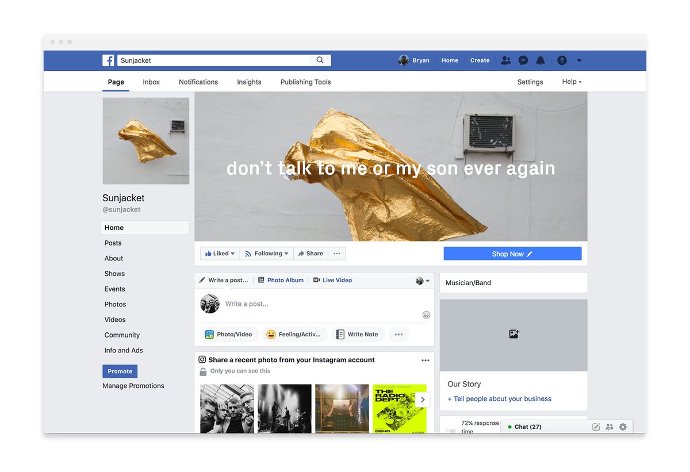Select the band portrait Instagram photo
This screenshot has height=472, width=690.
pyautogui.click(x=227, y=409)
